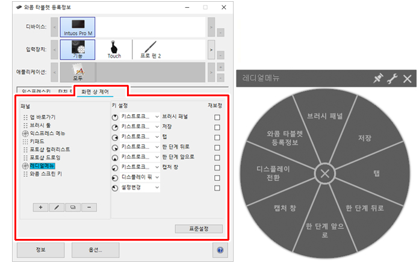
Task: Choose the 기능 functions input tool icon
Action: [78, 49]
